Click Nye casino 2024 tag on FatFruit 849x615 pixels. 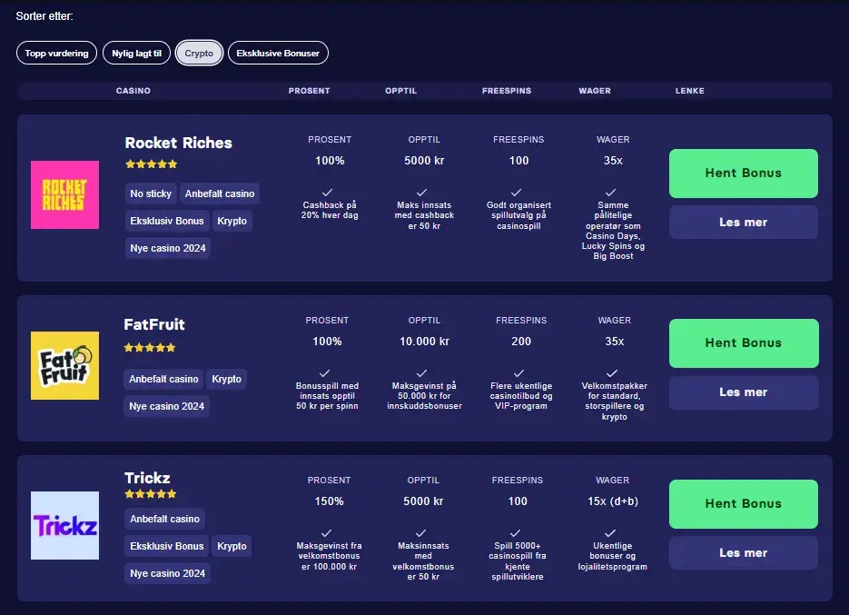167,406
